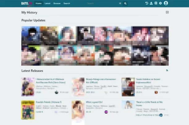Select the Search nav link
Viewport: 189px width, 125px height.
pos(67,3)
